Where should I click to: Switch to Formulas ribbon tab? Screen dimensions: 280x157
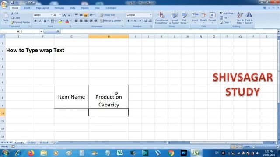pyautogui.click(x=59, y=8)
